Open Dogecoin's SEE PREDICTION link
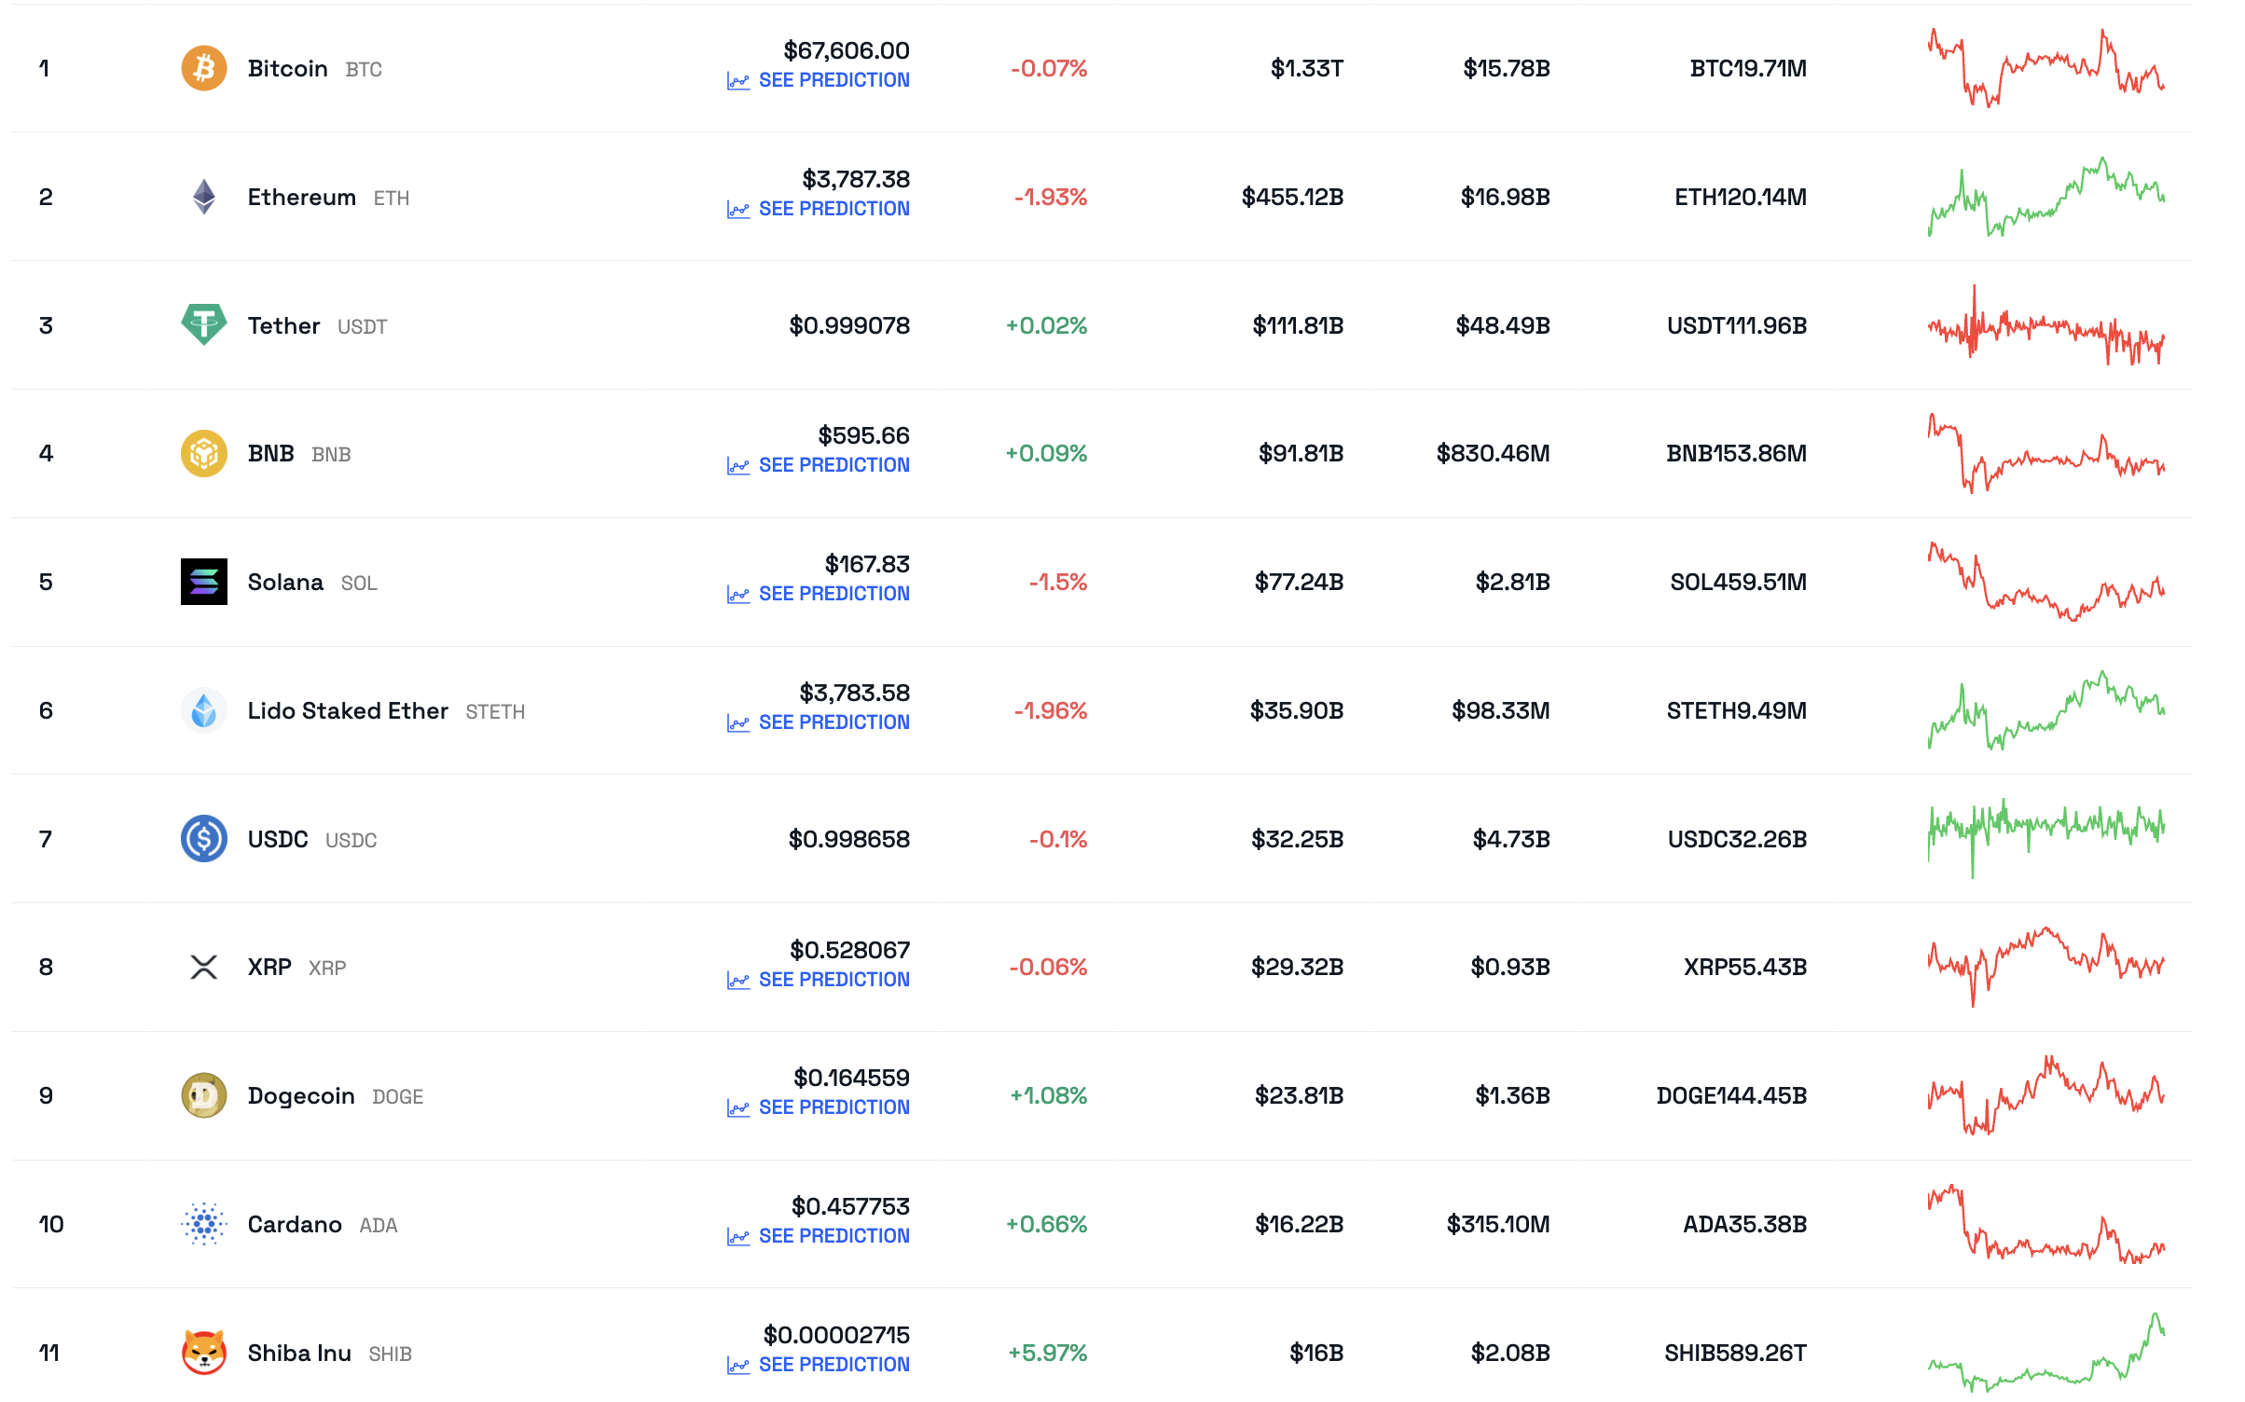This screenshot has width=2245, height=1402. (x=833, y=1107)
